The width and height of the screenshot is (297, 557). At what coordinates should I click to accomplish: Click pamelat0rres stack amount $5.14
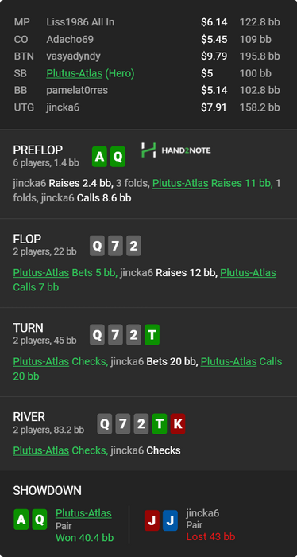pyautogui.click(x=214, y=91)
